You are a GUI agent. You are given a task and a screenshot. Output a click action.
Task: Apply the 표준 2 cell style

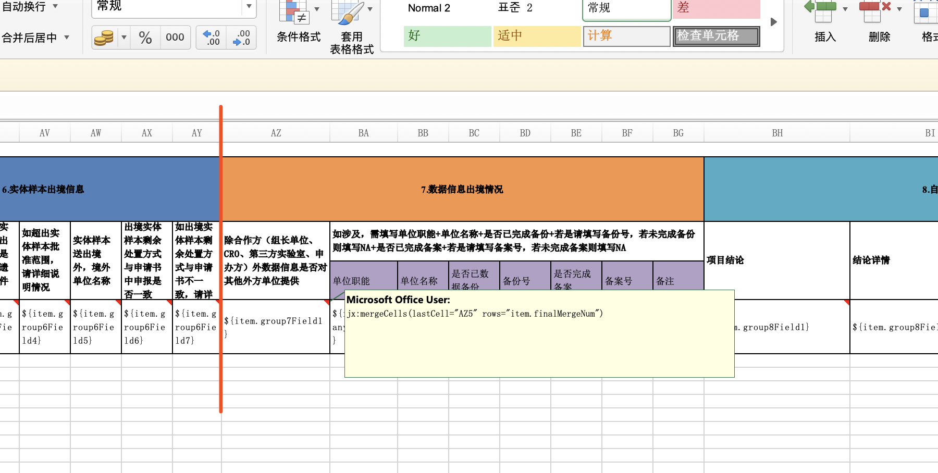coord(537,8)
